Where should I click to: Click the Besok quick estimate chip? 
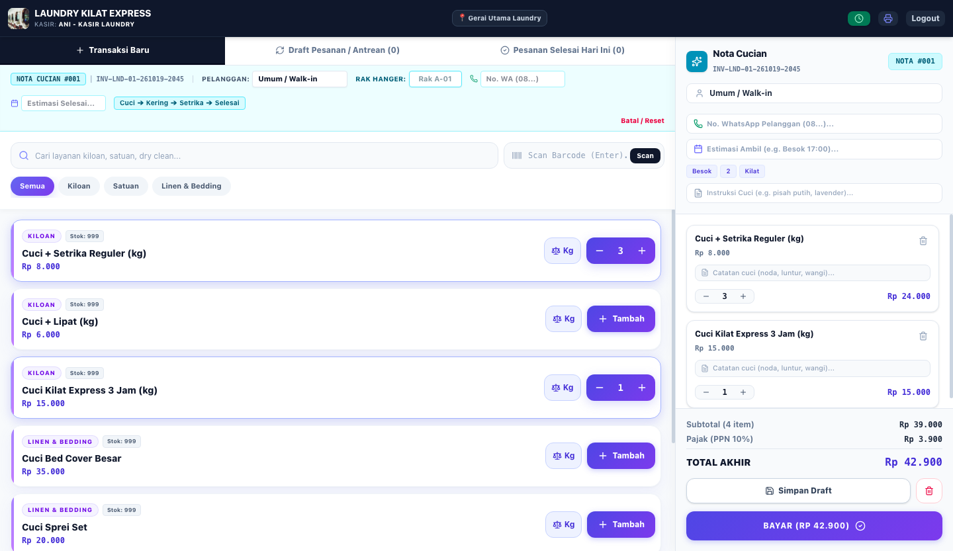[x=702, y=171]
